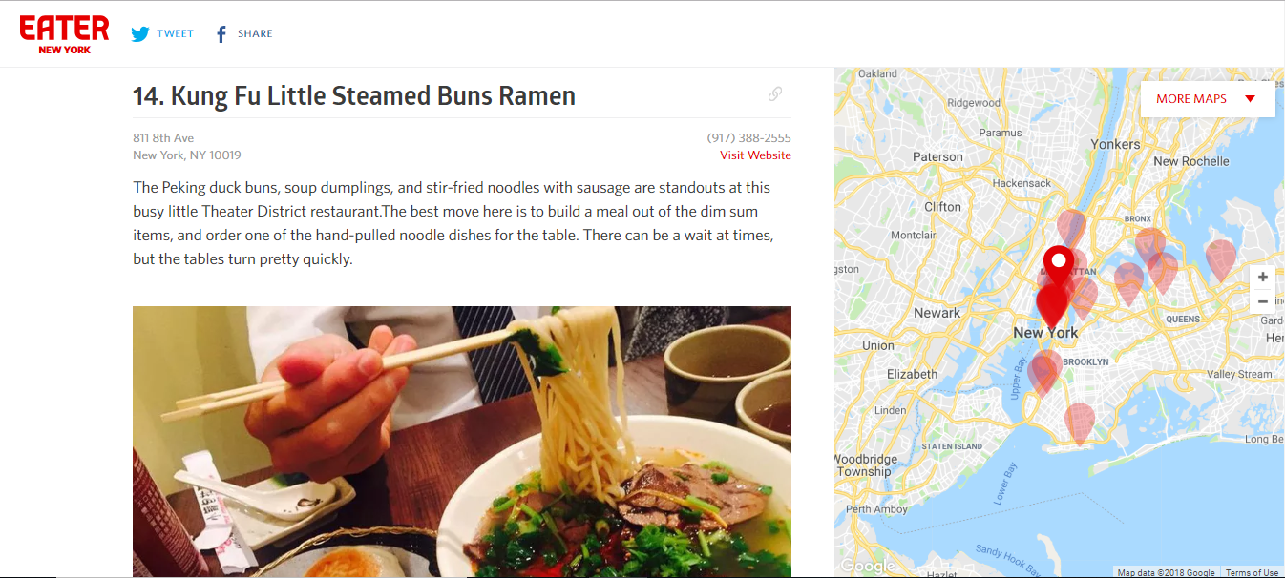
Task: Call the phone number (917) 388-2555
Action: click(748, 138)
